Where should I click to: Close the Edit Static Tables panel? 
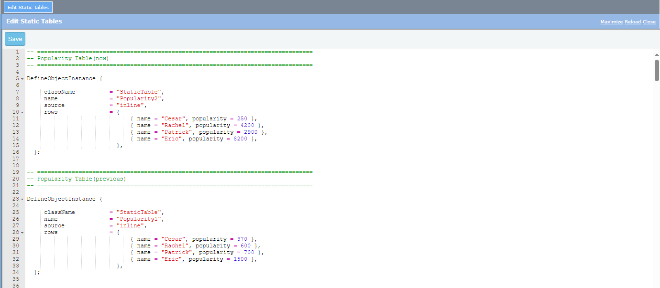click(x=649, y=22)
